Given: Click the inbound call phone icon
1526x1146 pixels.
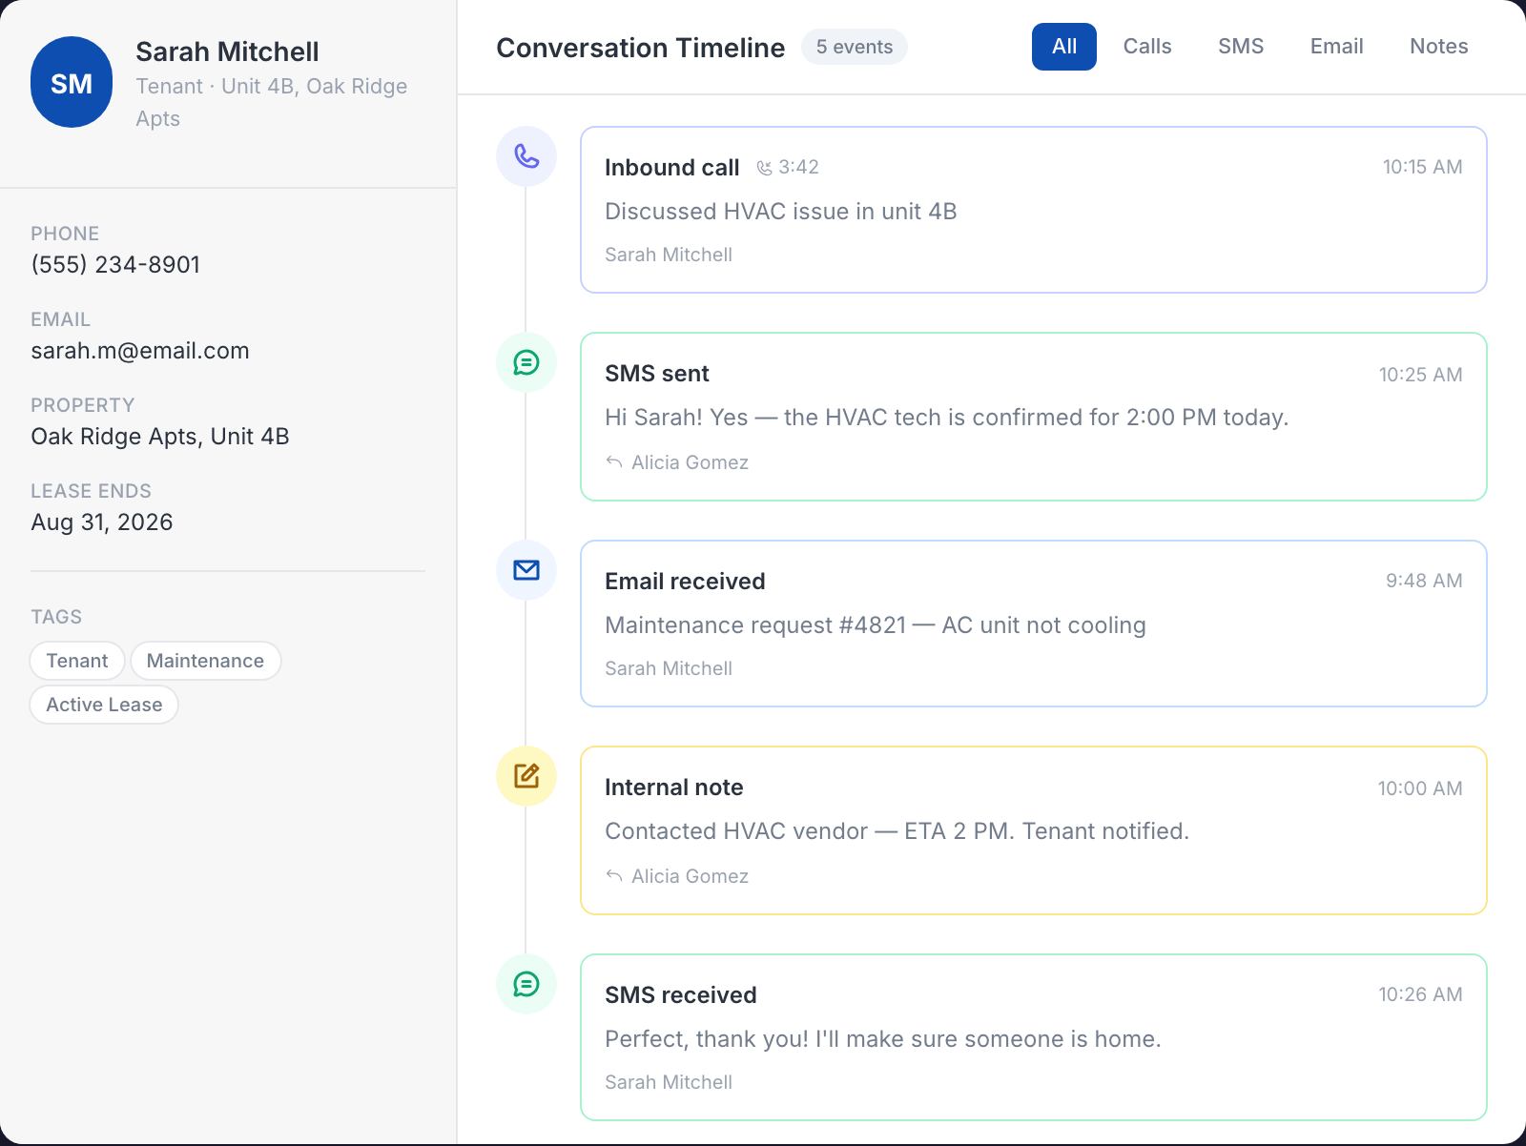Looking at the screenshot, I should (x=526, y=156).
